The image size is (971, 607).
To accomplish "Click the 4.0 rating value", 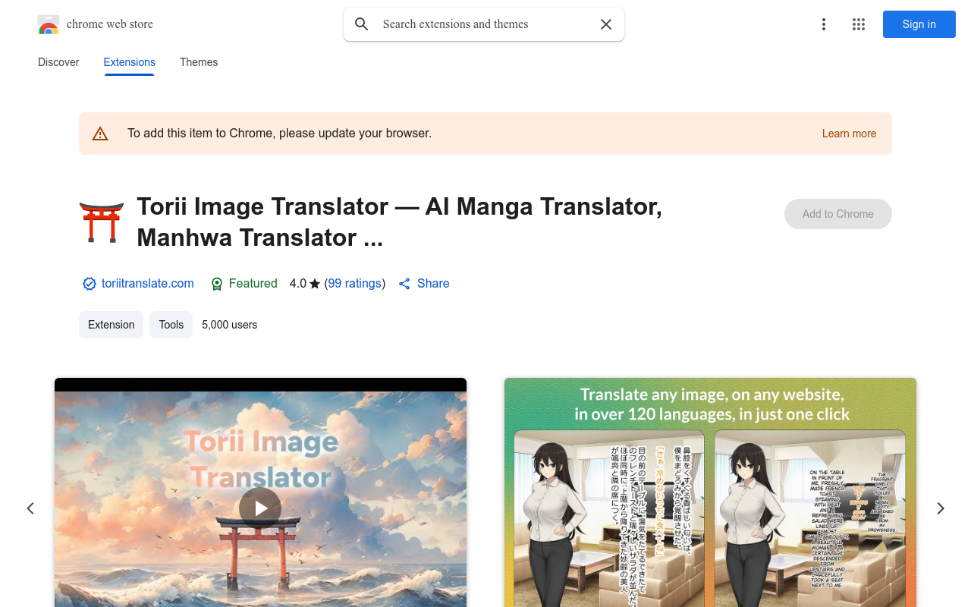I will (297, 283).
